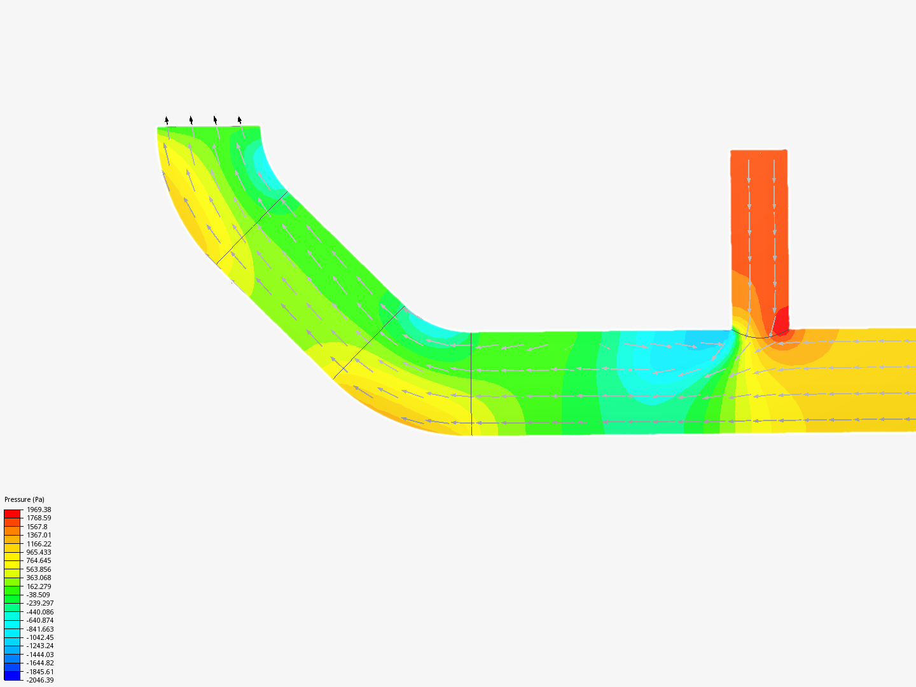Select the -1444.03 legend value

40,655
